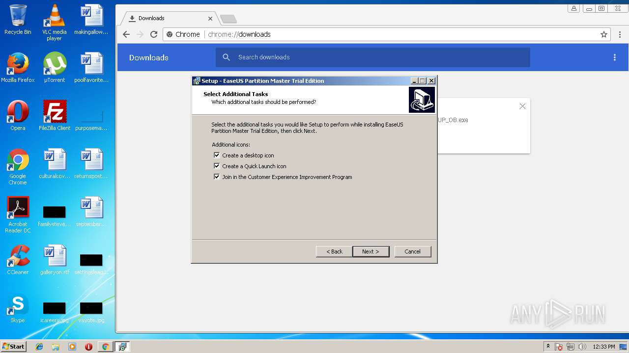This screenshot has width=629, height=353.
Task: Open Chrome user profile button
Action: click(573, 8)
